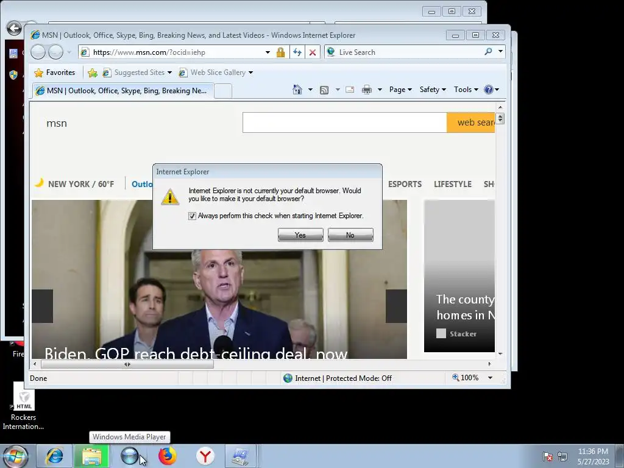The height and width of the screenshot is (468, 624).
Task: Click the Refresh icon beside the address bar
Action: pos(297,52)
